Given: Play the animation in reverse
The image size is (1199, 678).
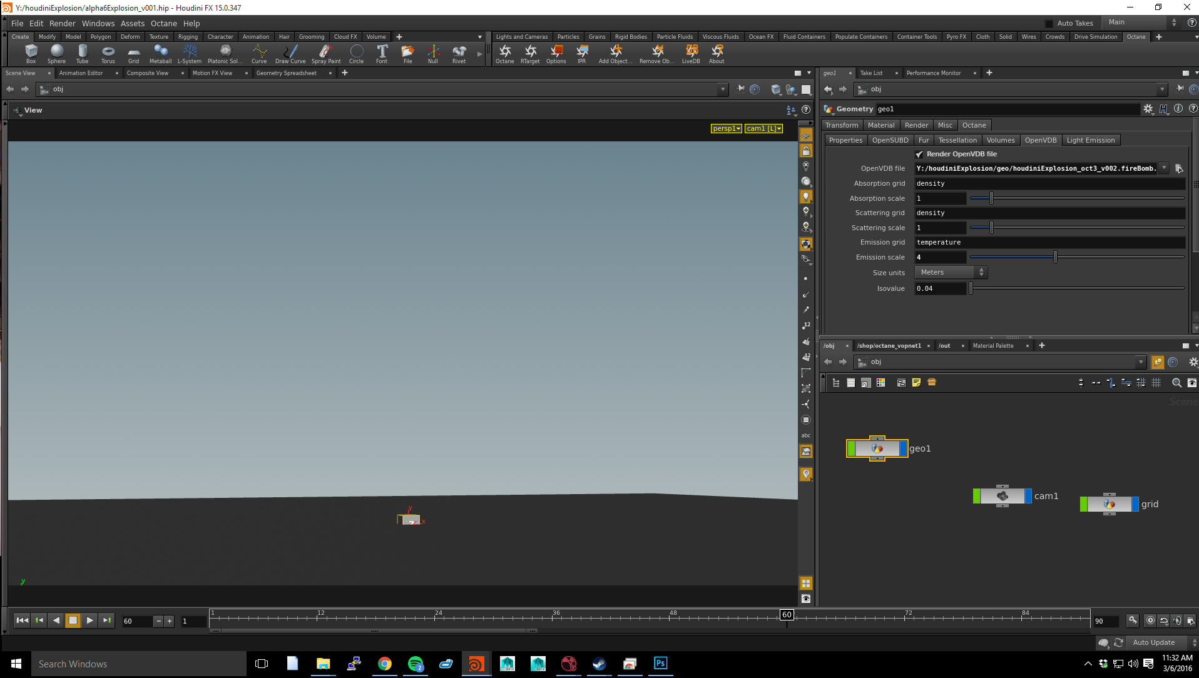Looking at the screenshot, I should click(x=56, y=620).
